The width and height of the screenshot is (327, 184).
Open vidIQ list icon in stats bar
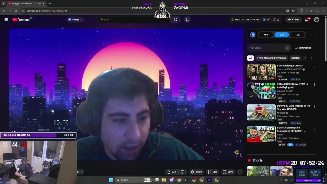tap(268, 19)
